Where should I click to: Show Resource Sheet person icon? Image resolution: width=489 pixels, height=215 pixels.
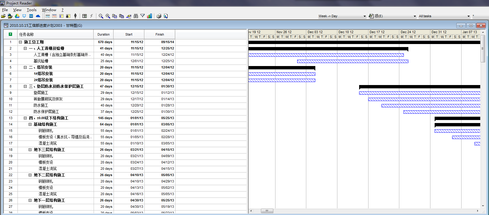tap(75, 16)
